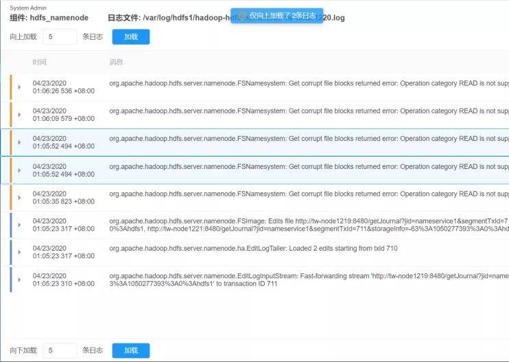Focus the 向上加载 log count input
Screen dimensions: 509x362
pos(59,36)
